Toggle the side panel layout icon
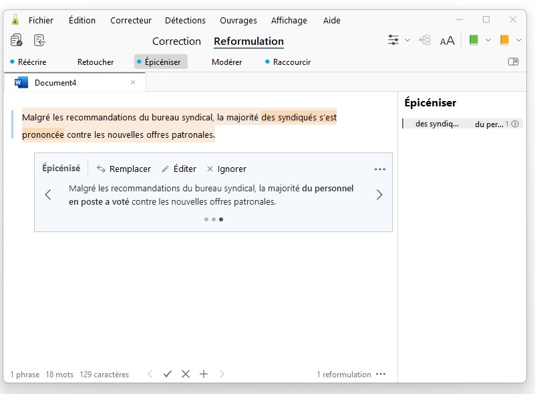 click(x=513, y=62)
